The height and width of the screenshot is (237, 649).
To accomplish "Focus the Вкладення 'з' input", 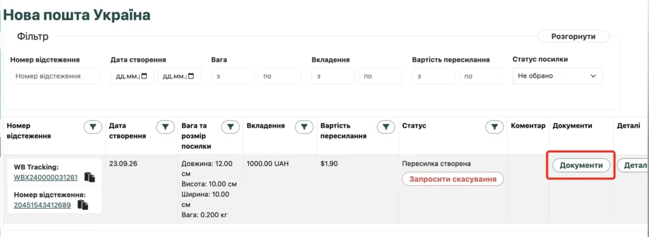I will pos(333,76).
